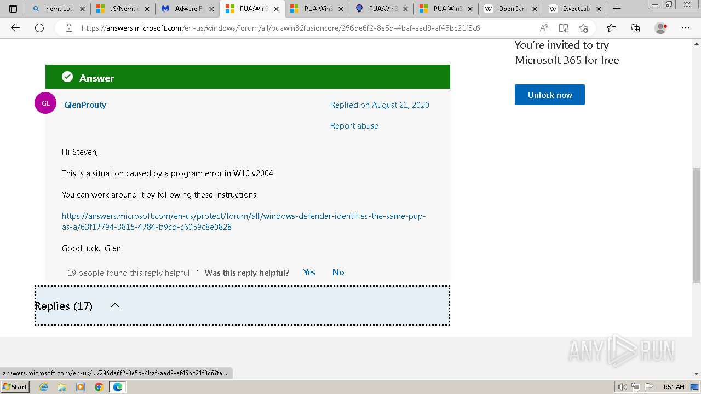Close the SweetLab tab
This screenshot has width=701, height=394.
(599, 9)
